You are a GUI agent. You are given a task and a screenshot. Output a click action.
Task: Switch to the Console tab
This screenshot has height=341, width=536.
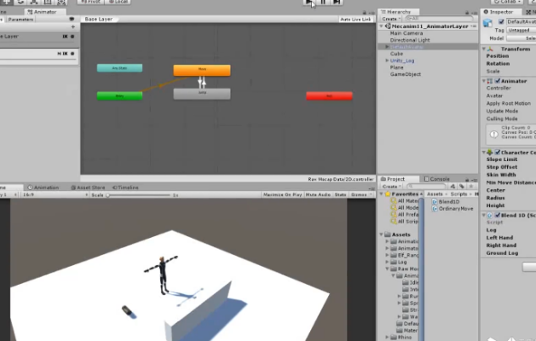(436, 179)
